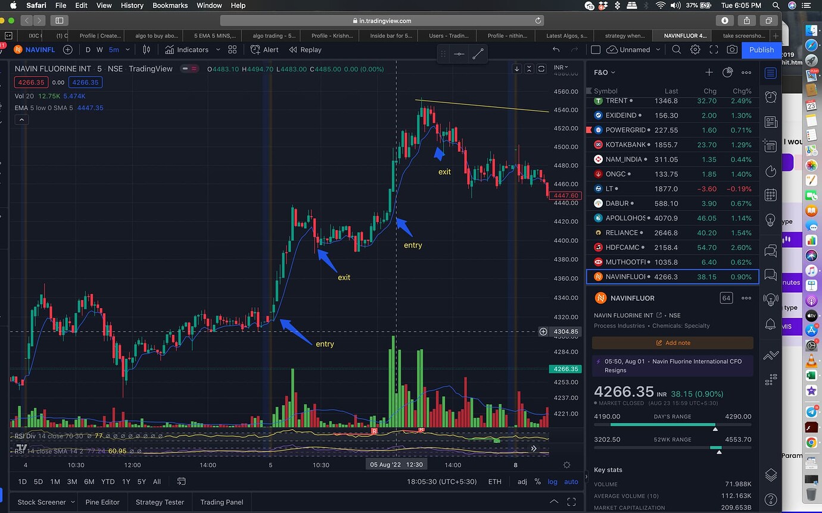The height and width of the screenshot is (513, 822).
Task: Open the F&O watchlist dropdown
Action: (x=605, y=73)
